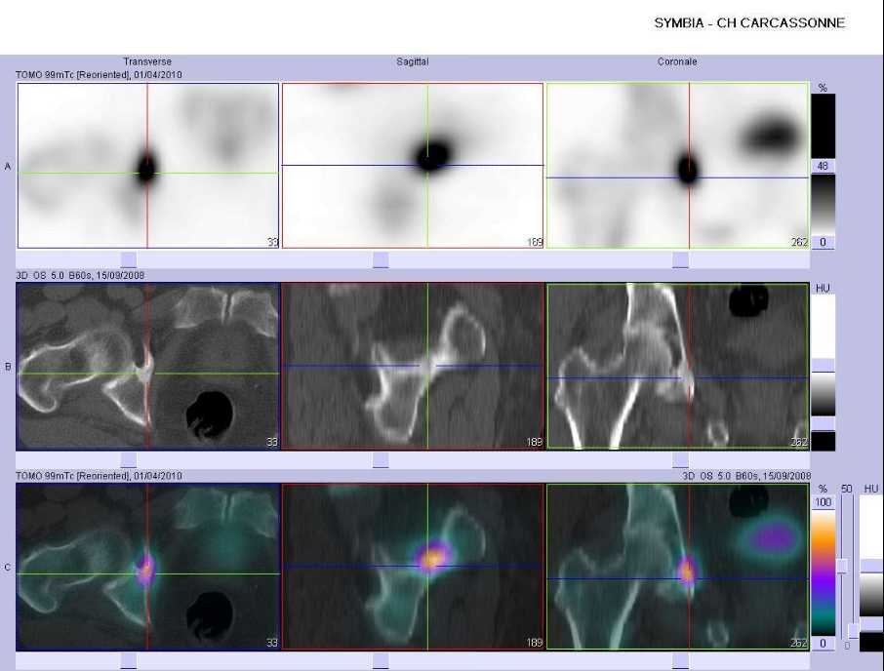Click slice slider handle under row B sagittal CT
The width and height of the screenshot is (884, 671).
(381, 460)
